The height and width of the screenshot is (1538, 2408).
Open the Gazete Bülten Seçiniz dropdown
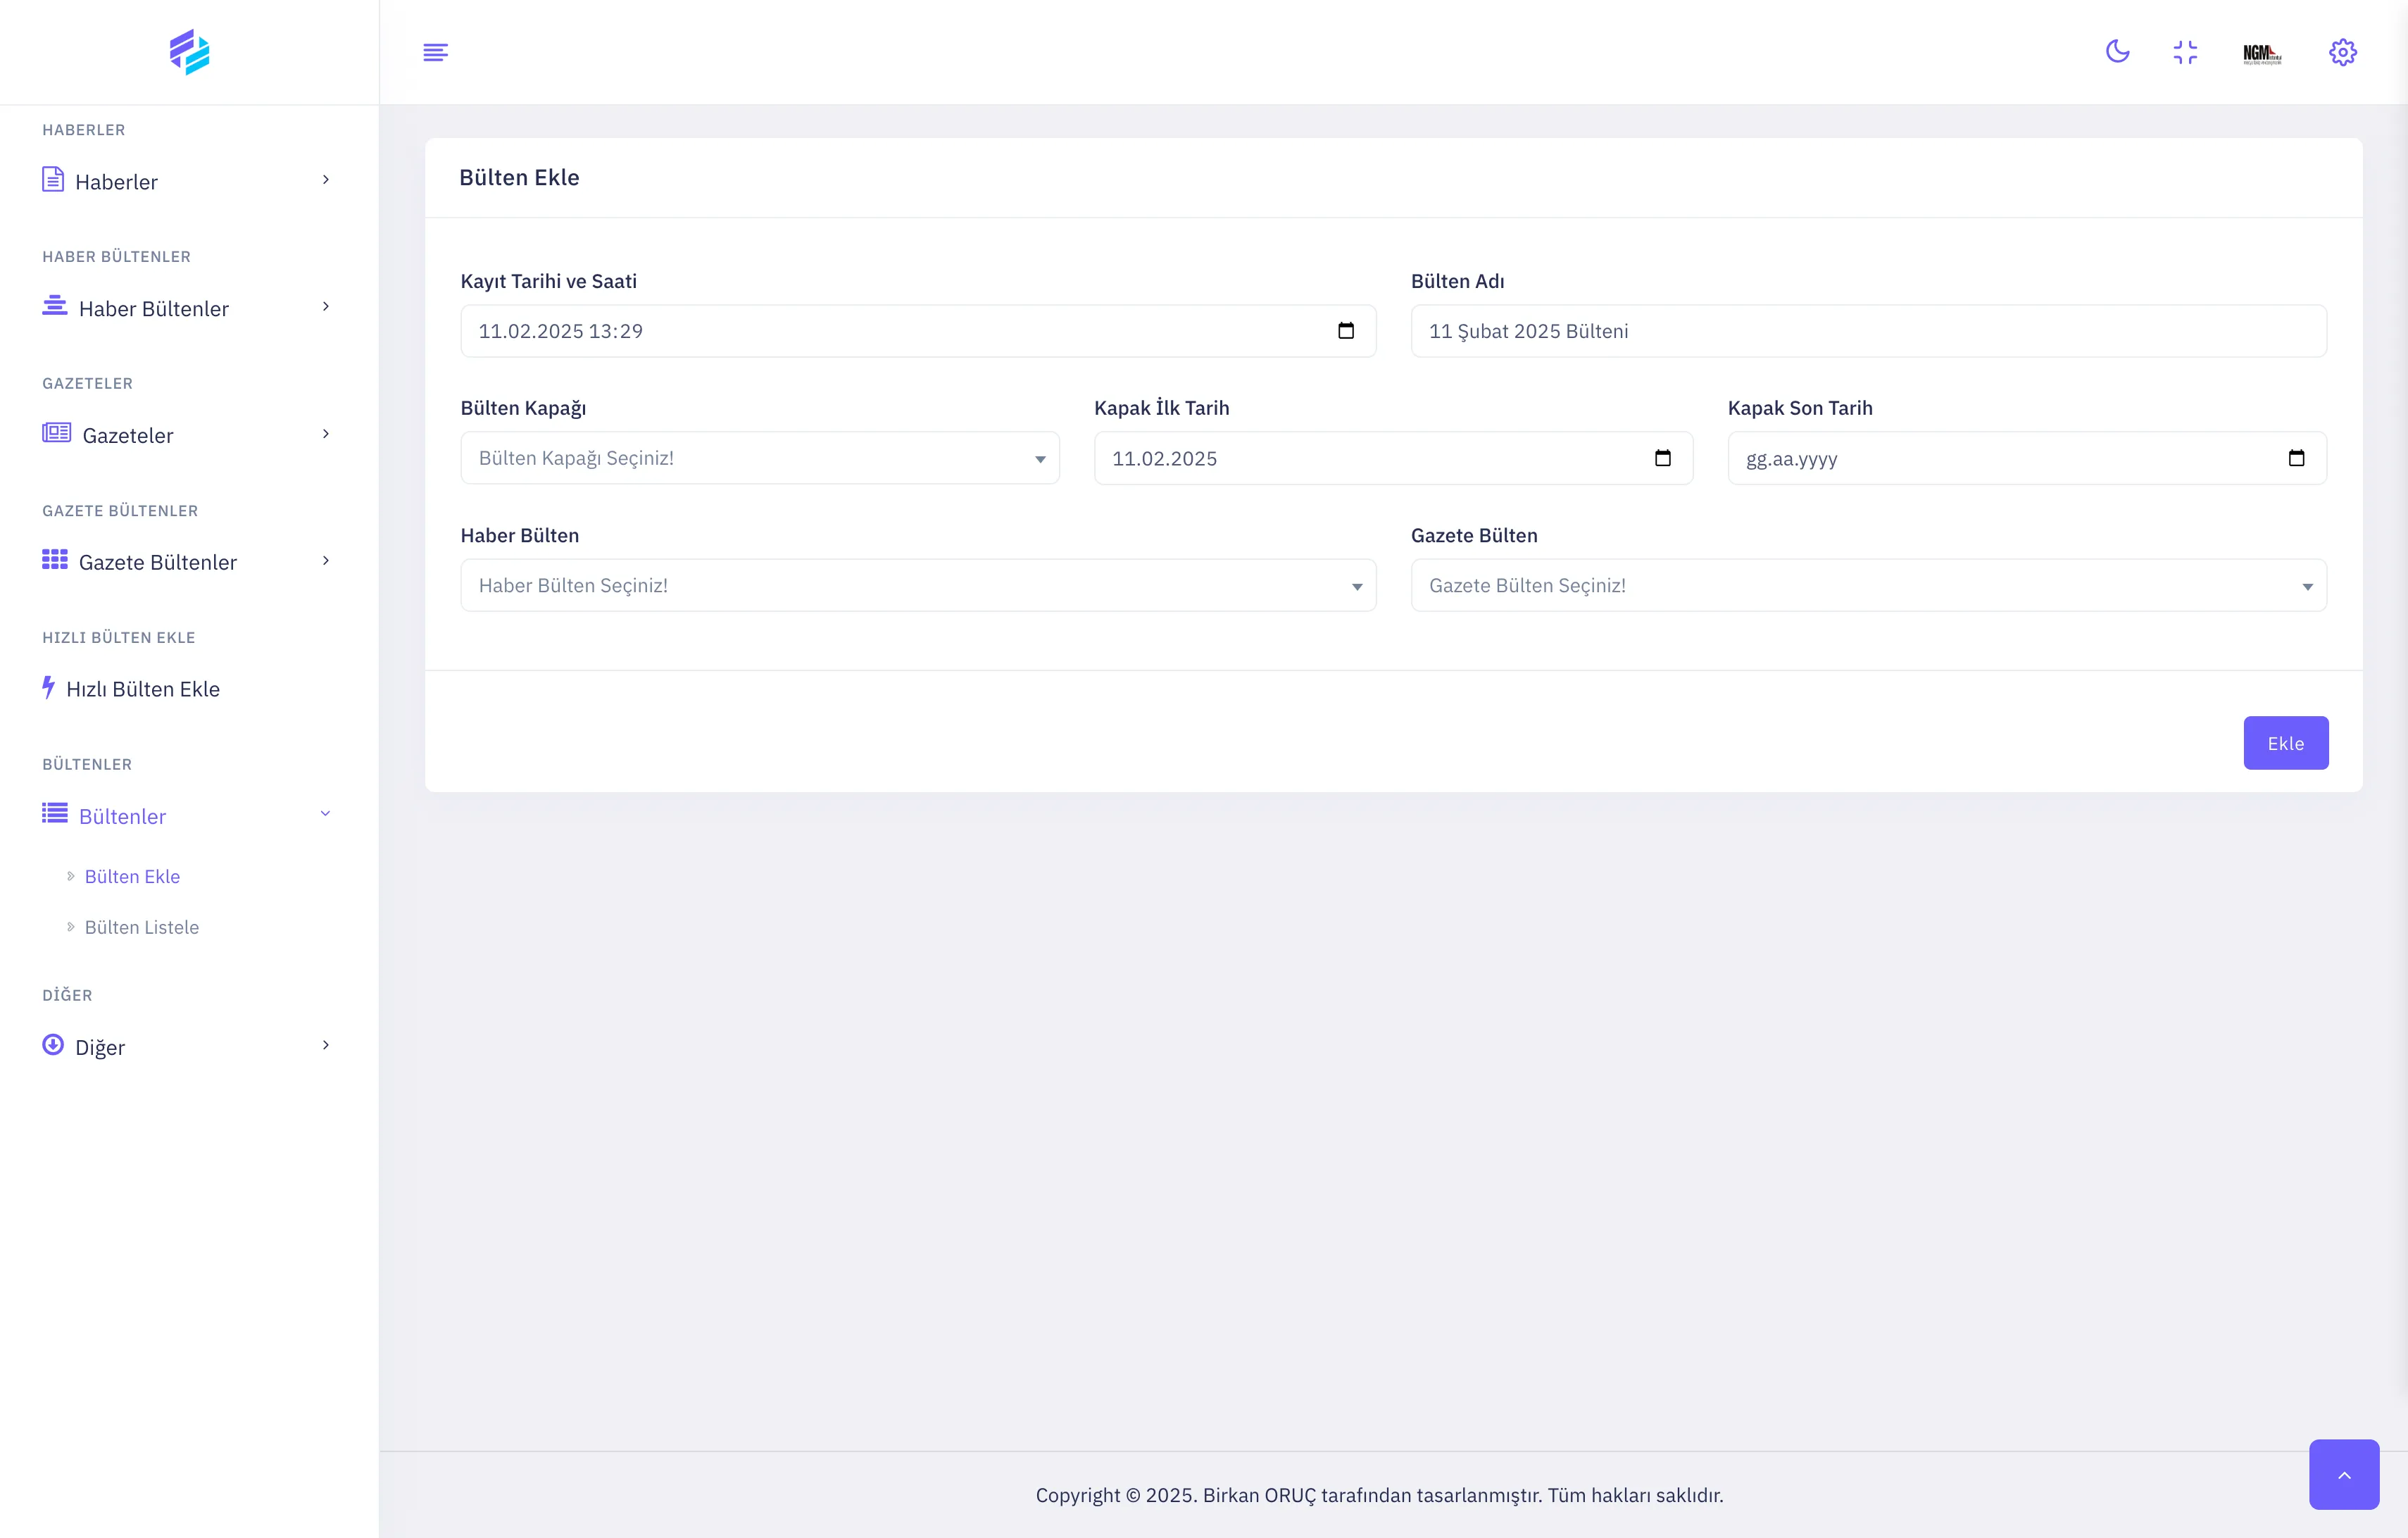[x=1867, y=585]
